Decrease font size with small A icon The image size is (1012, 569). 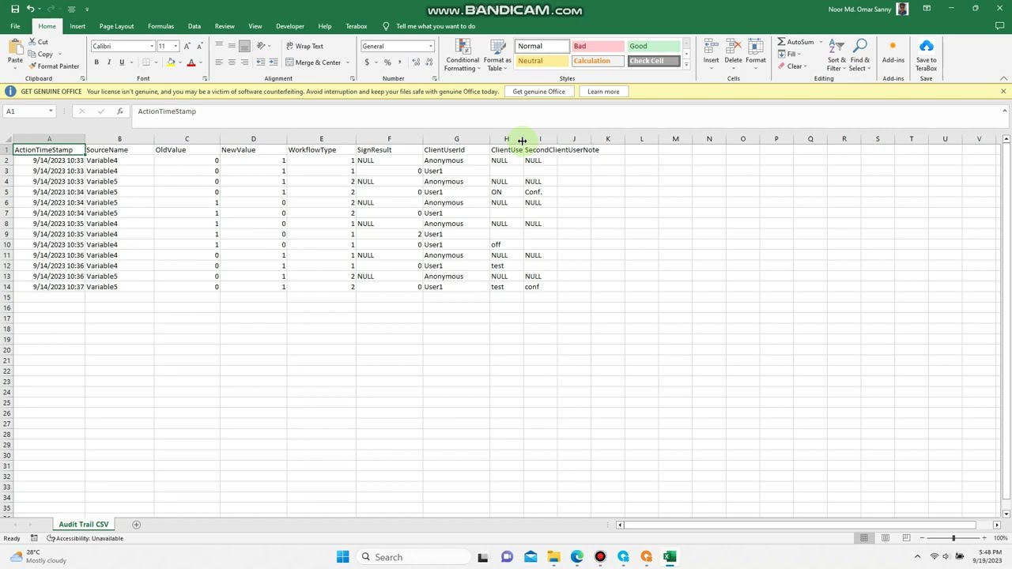pyautogui.click(x=199, y=46)
